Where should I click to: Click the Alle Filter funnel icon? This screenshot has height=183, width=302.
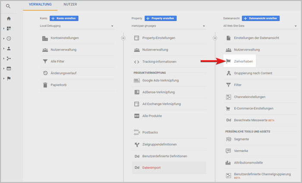click(x=45, y=61)
